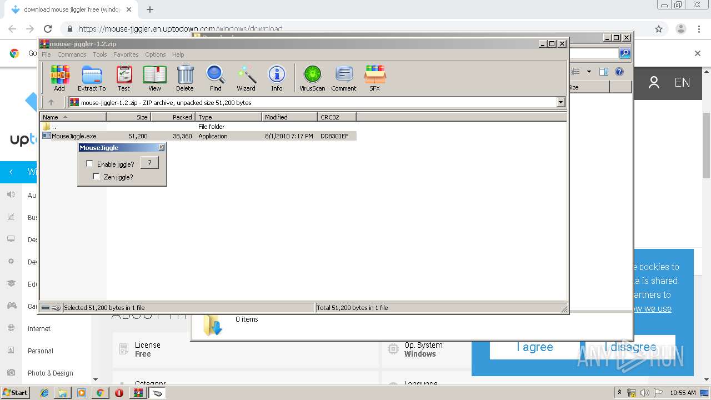
Task: Close the MouseJiggle dialog
Action: (x=162, y=147)
